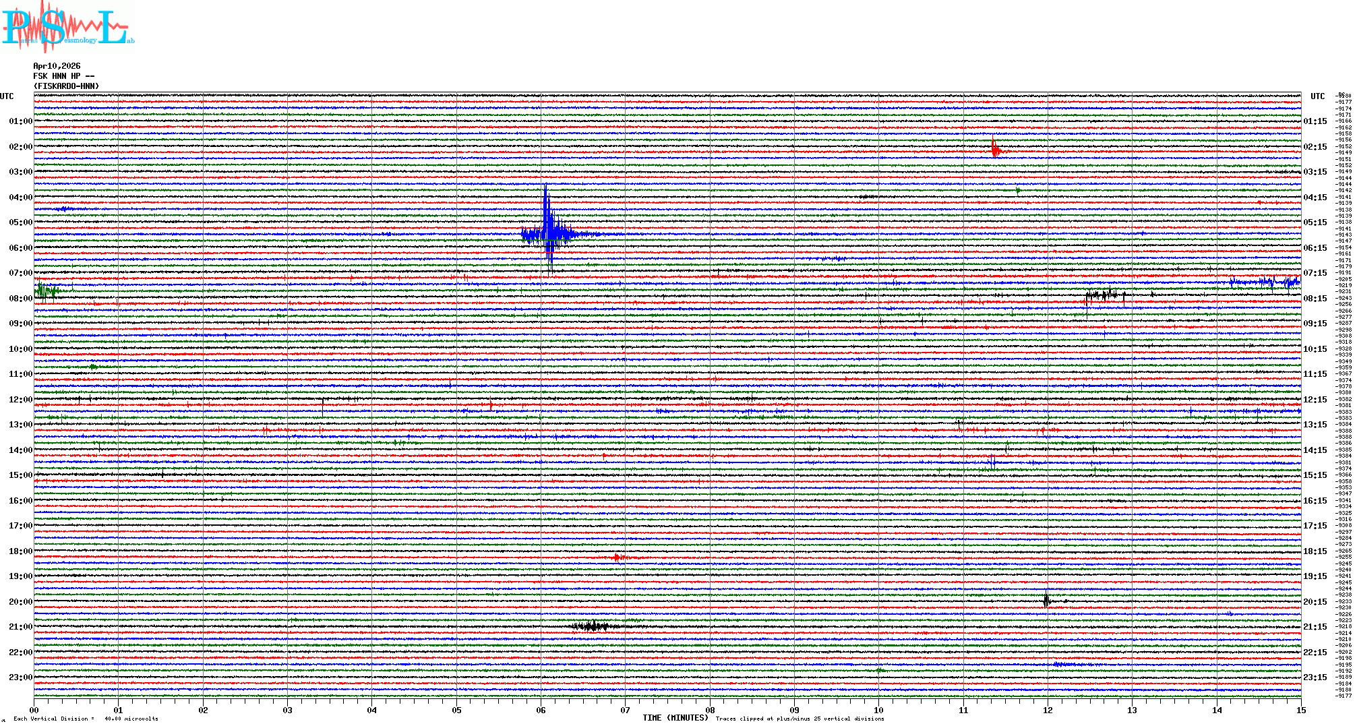This screenshot has height=728, width=1355.
Task: Click minute marker 12 on bottom axis
Action: [1048, 710]
